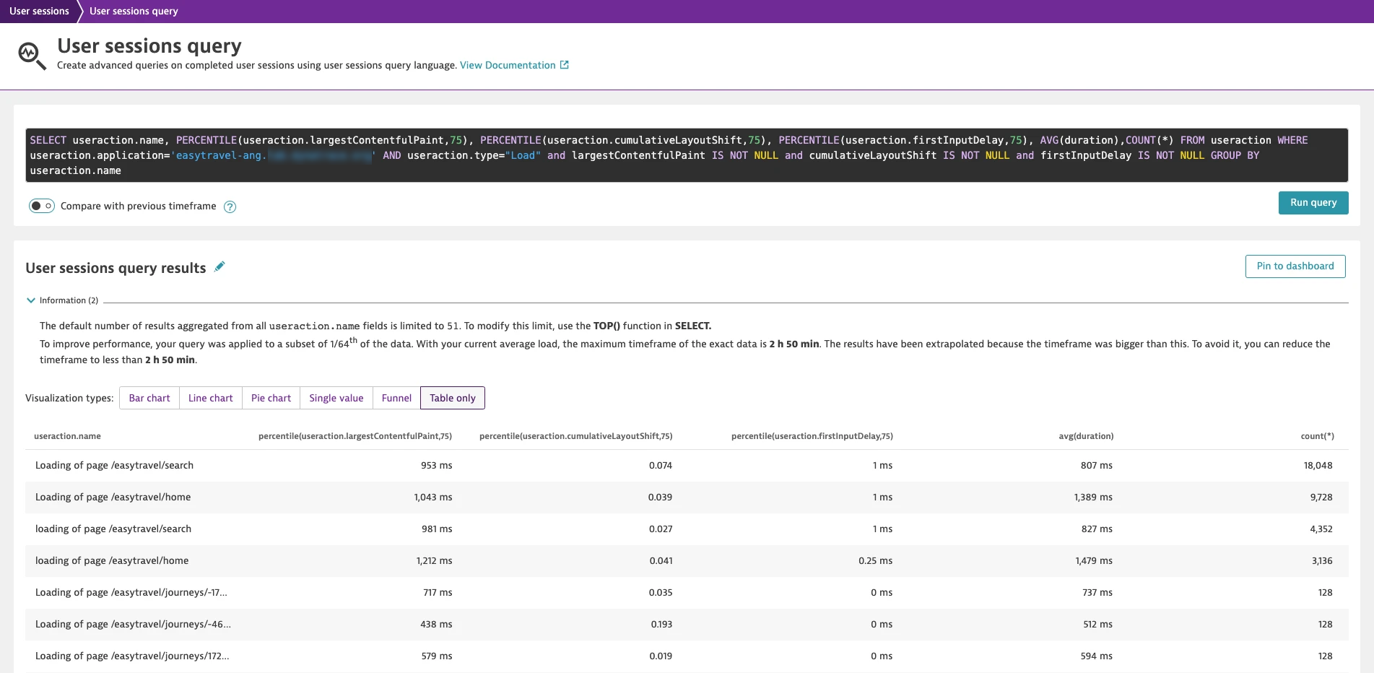1374x673 pixels.
Task: Open the View Documentation link
Action: point(508,65)
